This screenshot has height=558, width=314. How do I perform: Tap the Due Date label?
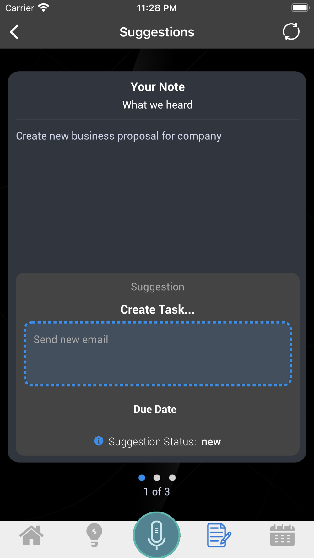(155, 409)
